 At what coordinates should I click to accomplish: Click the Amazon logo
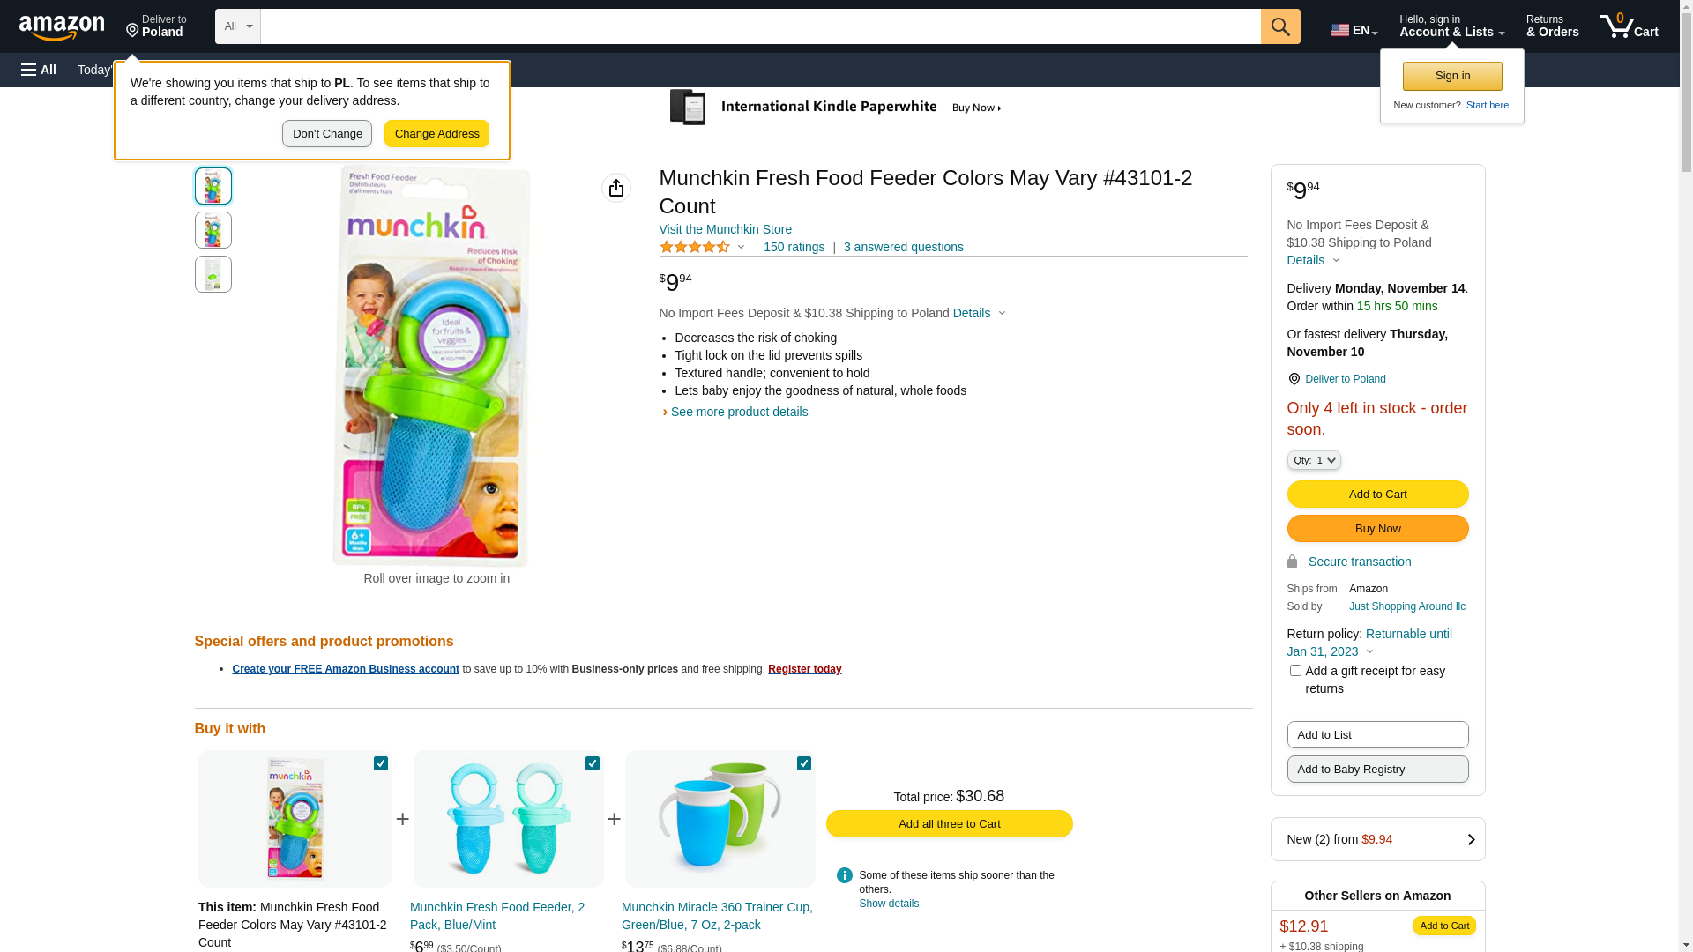pos(62,27)
